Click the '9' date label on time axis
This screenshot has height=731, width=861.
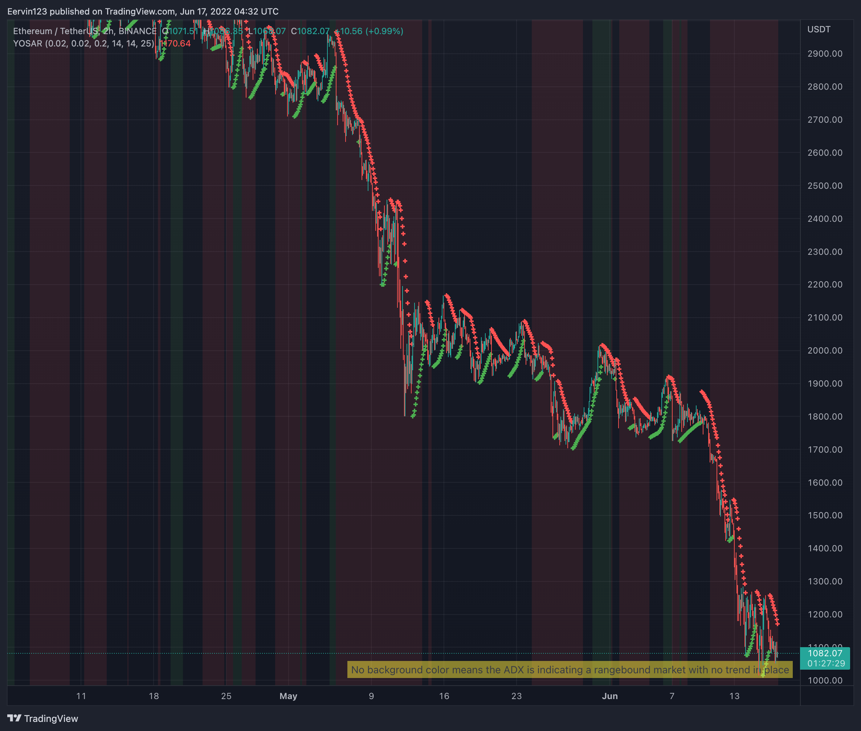click(x=371, y=696)
